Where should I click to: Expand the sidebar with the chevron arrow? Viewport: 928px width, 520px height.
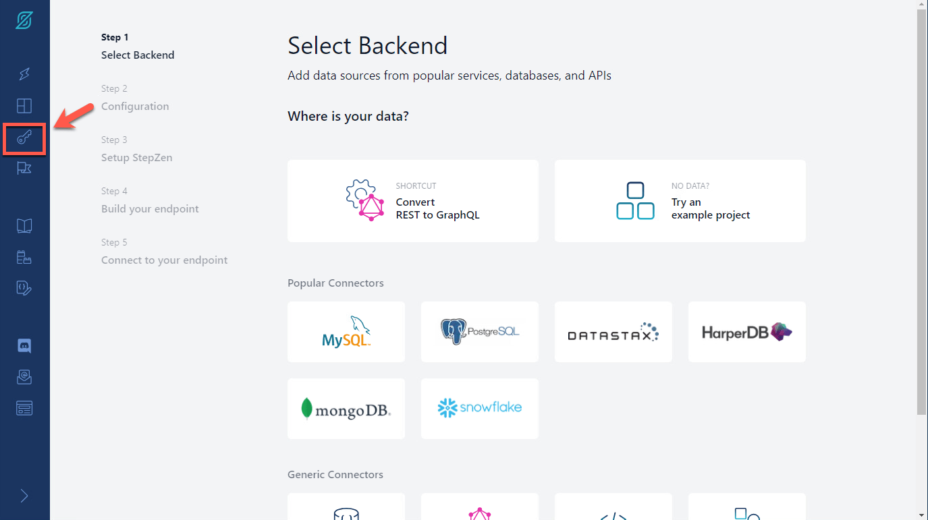(24, 496)
